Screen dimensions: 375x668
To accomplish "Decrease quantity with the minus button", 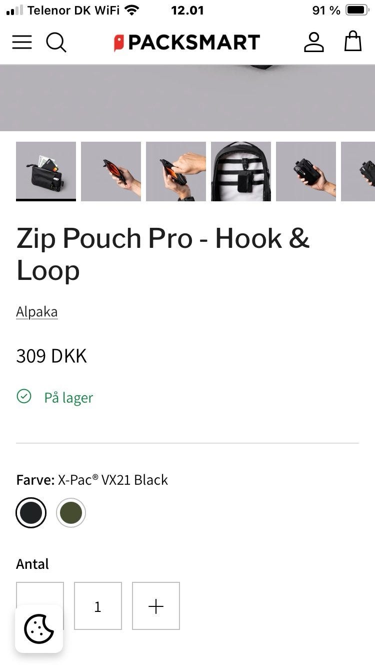I will (40, 606).
